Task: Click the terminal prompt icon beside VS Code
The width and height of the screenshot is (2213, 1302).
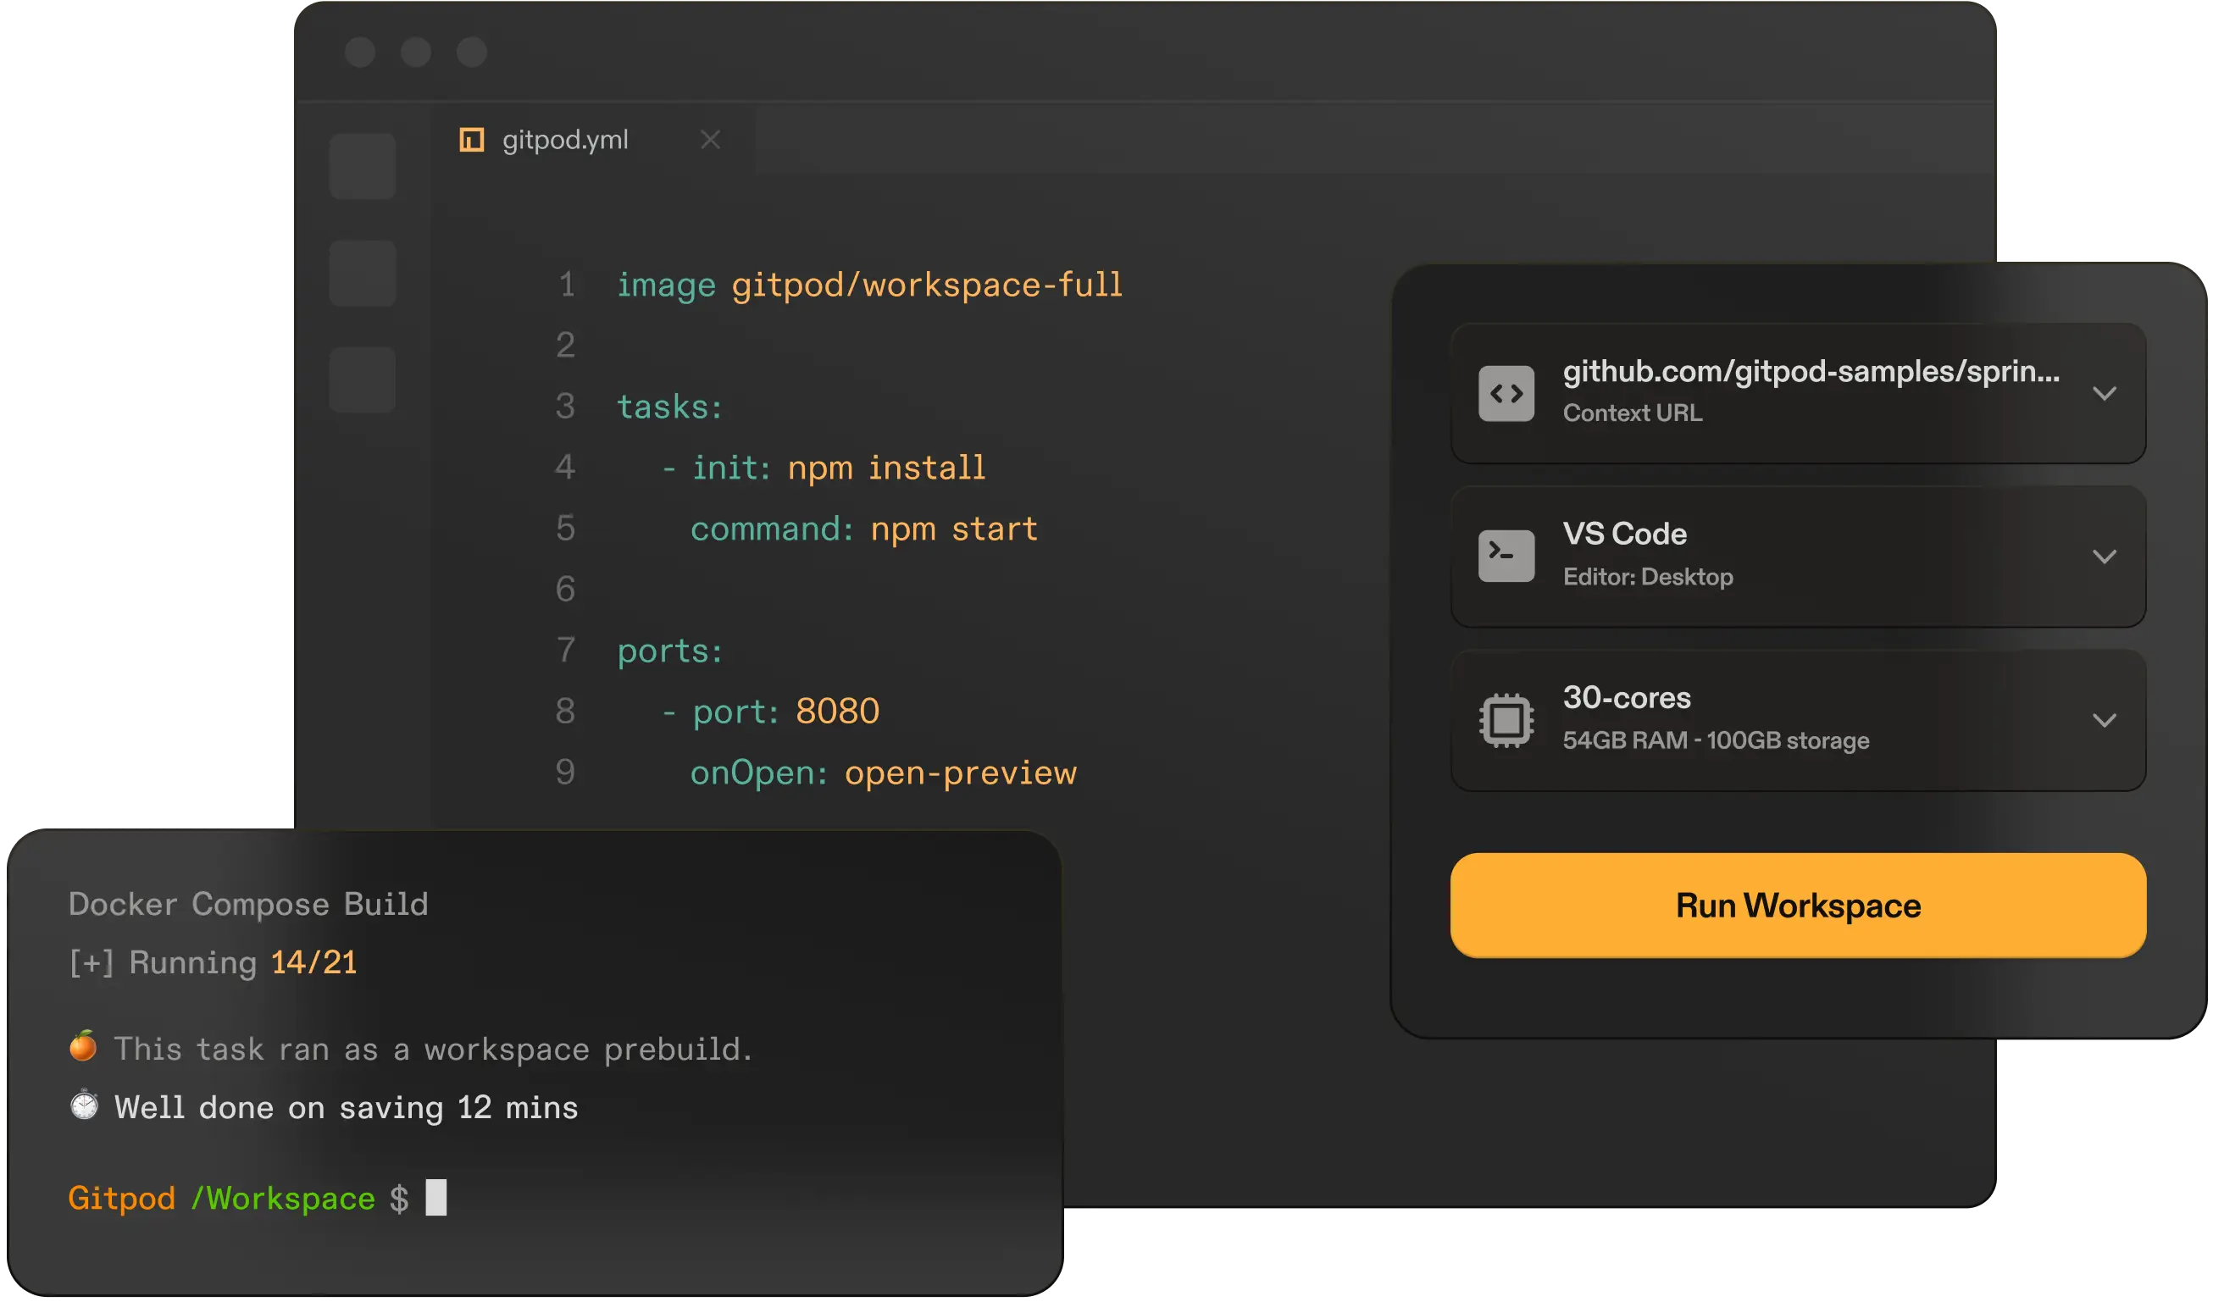Action: (x=1506, y=556)
